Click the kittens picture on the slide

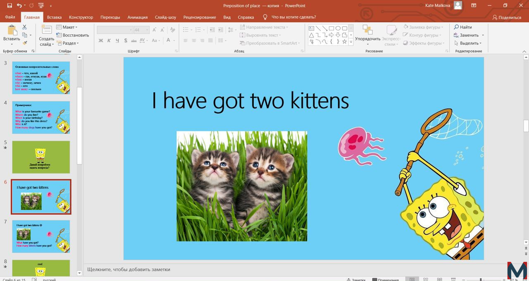(x=242, y=186)
